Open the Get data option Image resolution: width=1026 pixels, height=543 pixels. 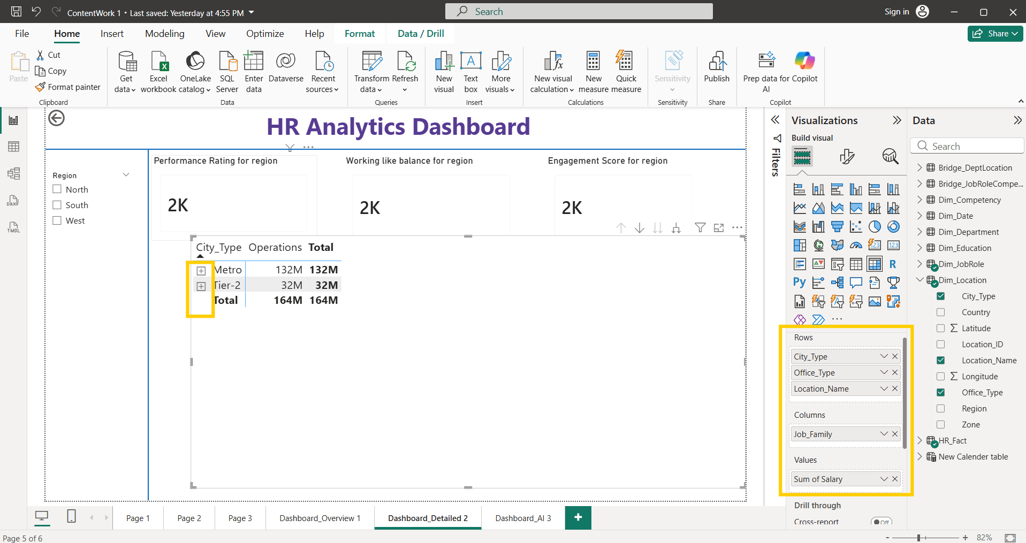[x=126, y=72]
